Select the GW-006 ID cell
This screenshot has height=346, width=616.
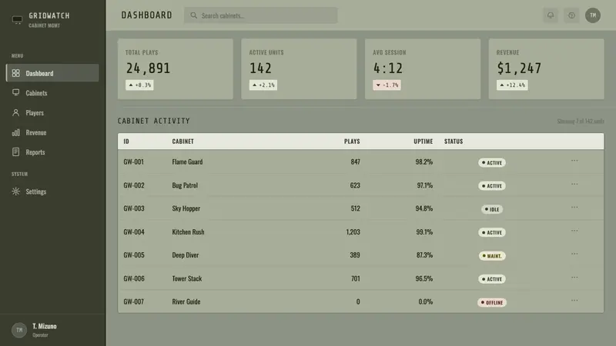134,278
